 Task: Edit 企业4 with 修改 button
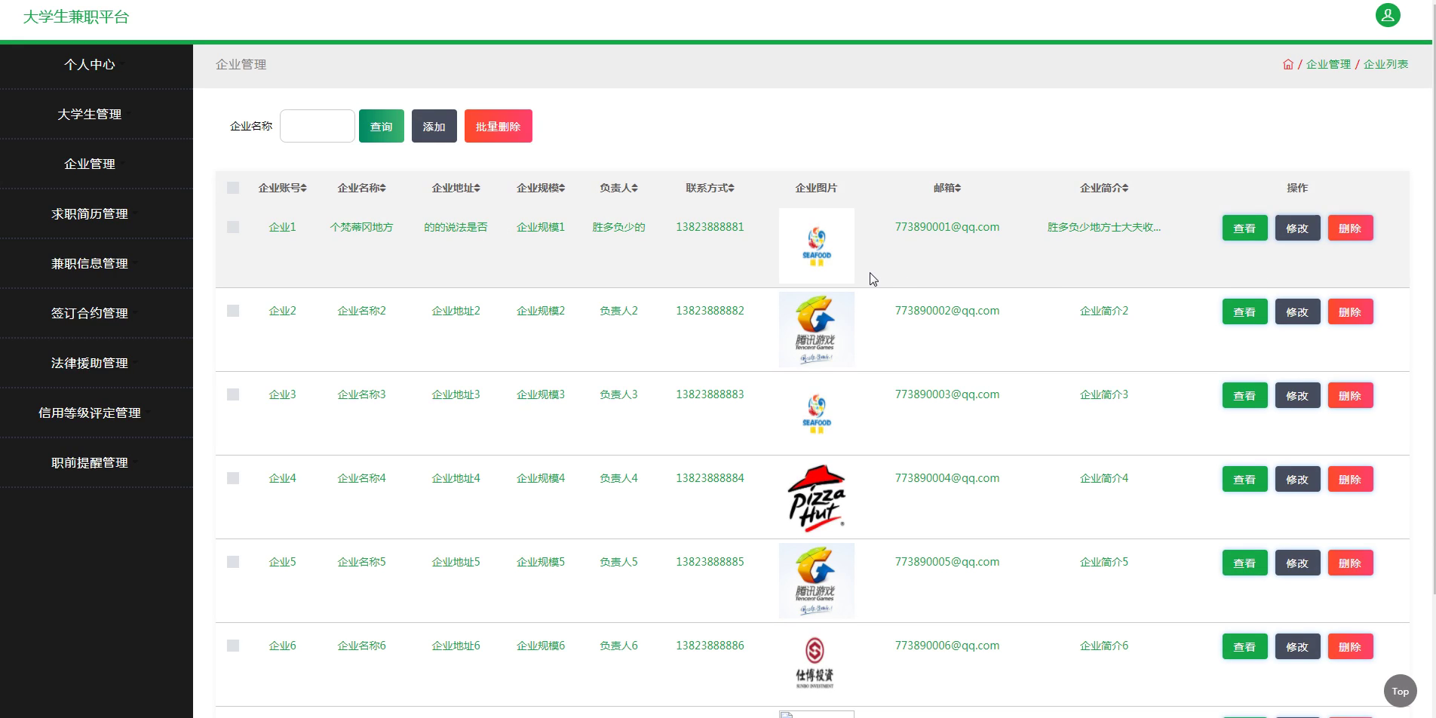(x=1297, y=479)
